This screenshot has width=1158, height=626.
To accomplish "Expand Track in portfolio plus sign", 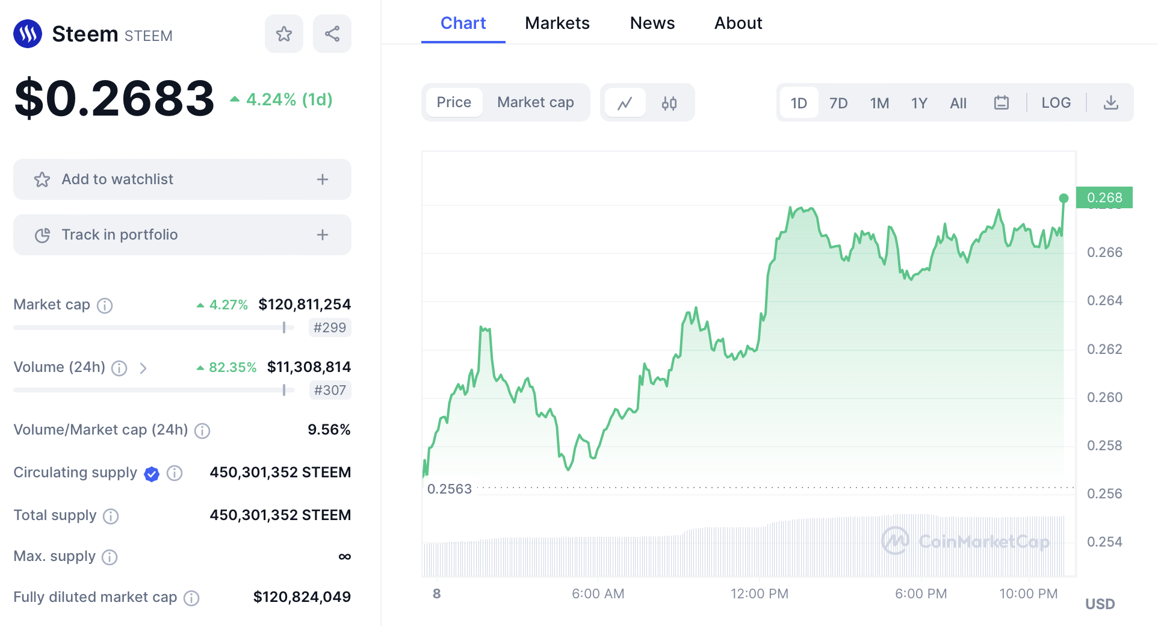I will [x=323, y=235].
